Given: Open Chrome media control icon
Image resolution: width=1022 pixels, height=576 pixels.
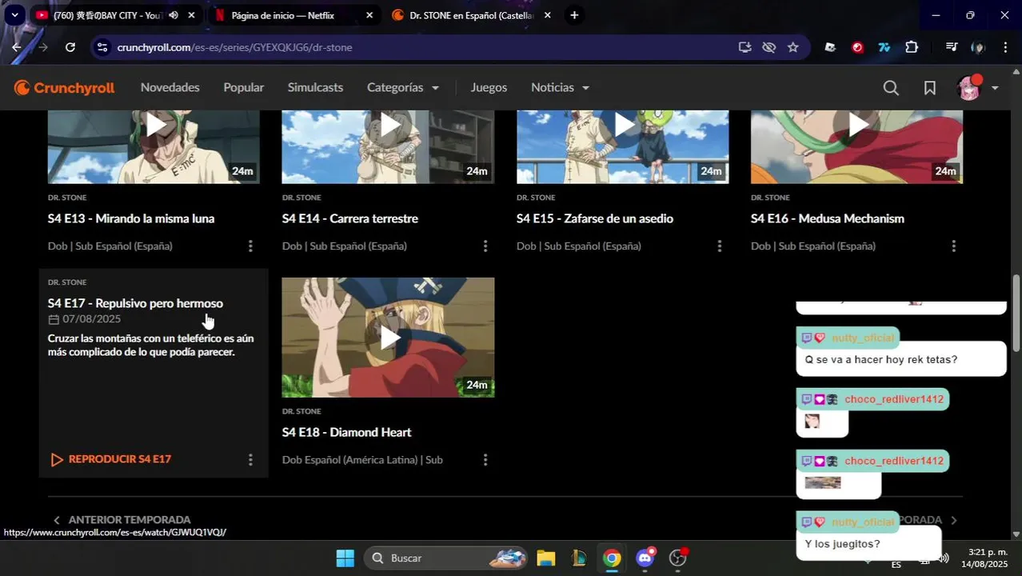Looking at the screenshot, I should click(x=951, y=47).
